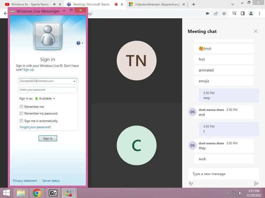
Task: Close the Videokonferenzen tab
Action: click(x=184, y=4)
